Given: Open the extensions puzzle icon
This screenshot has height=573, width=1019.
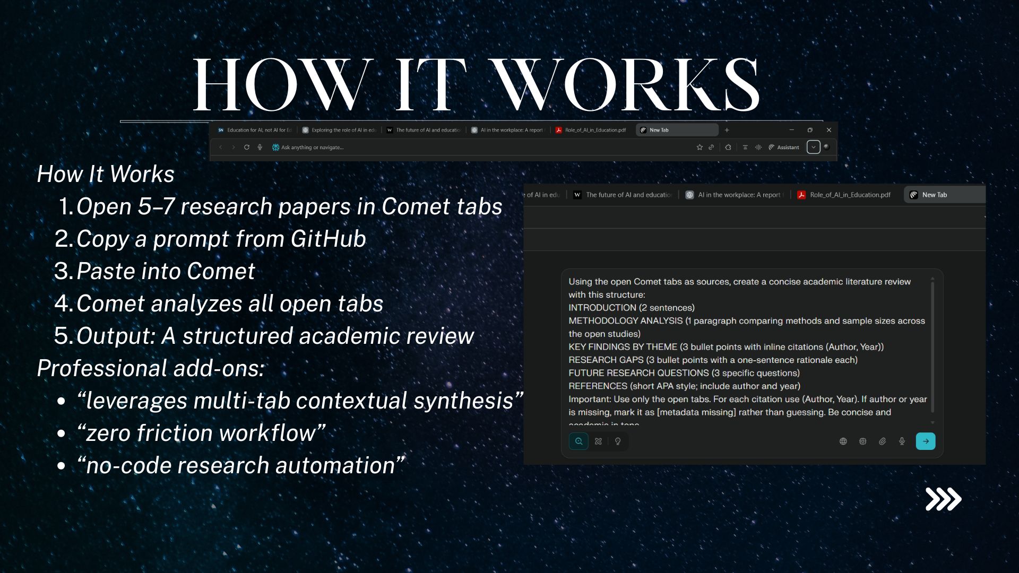Looking at the screenshot, I should [728, 147].
